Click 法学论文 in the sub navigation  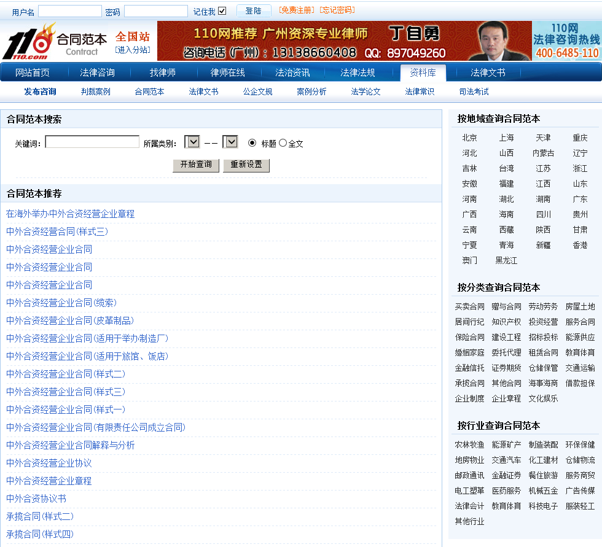(365, 91)
